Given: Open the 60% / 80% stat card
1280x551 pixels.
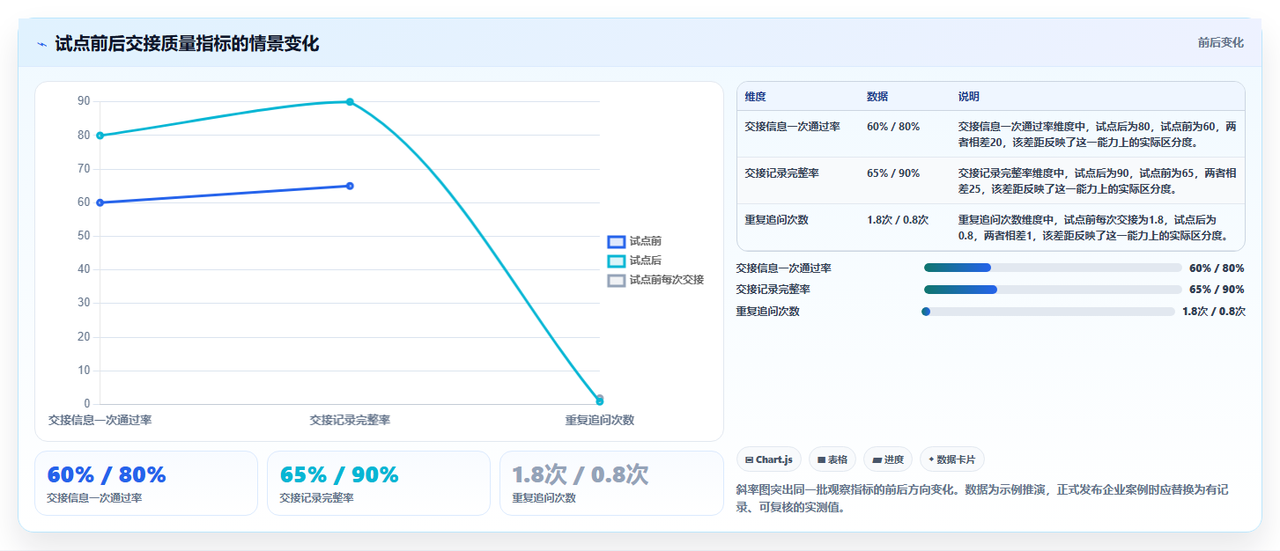Looking at the screenshot, I should coord(146,483).
